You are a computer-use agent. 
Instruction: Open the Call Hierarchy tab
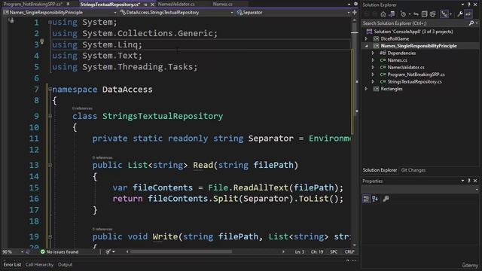click(39, 264)
